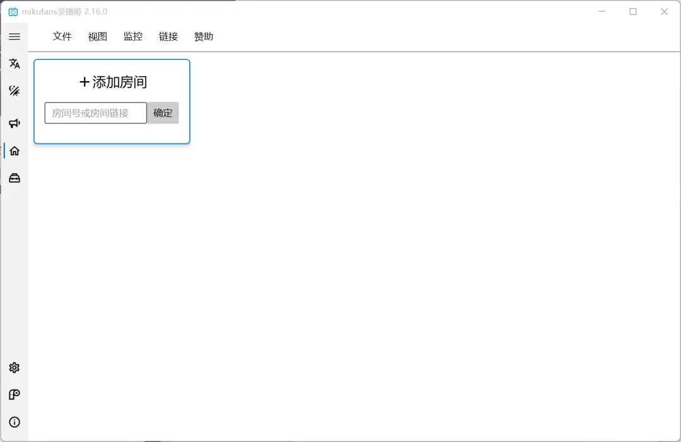This screenshot has height=442, width=681.
Task: Switch the app theme appearance
Action: coord(15,90)
